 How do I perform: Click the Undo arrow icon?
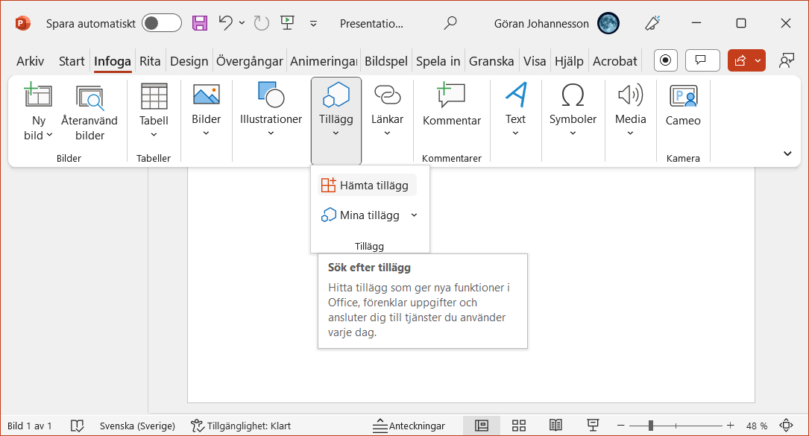225,23
